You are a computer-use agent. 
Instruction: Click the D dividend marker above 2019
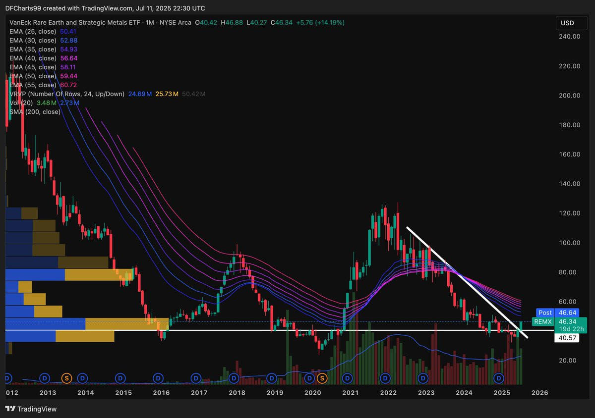(x=271, y=378)
